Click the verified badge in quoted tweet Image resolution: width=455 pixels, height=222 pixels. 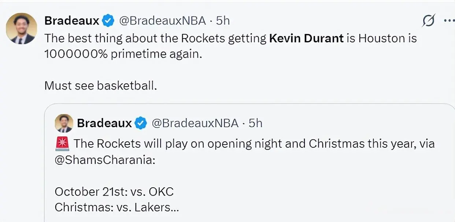pyautogui.click(x=140, y=123)
